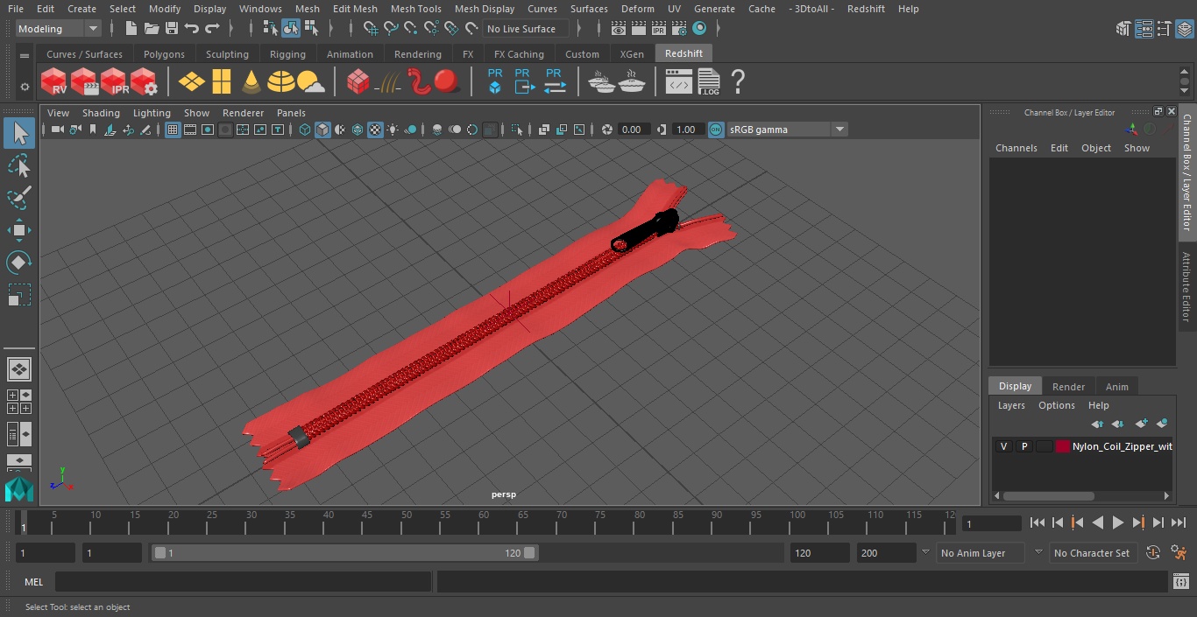Open the shelf tab selector menu
The height and width of the screenshot is (617, 1197).
[x=25, y=55]
